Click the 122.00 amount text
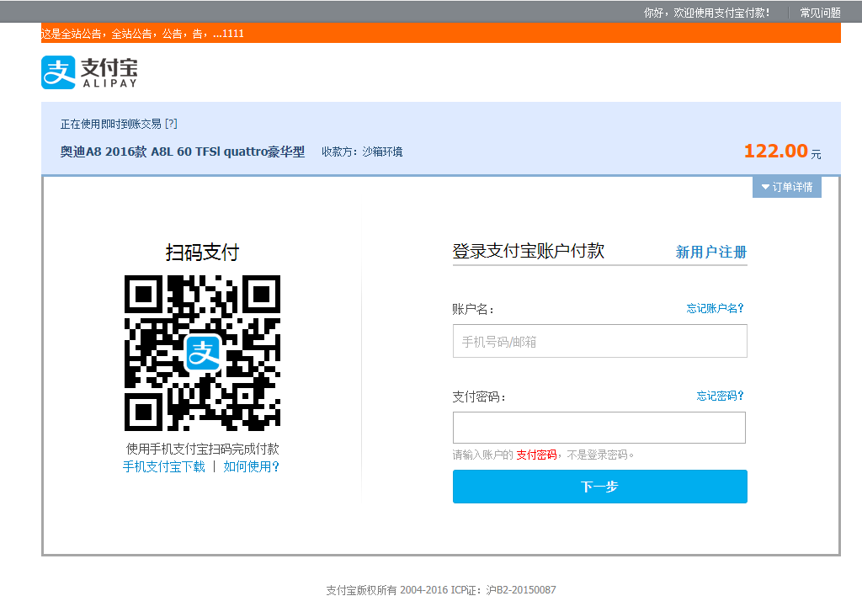The width and height of the screenshot is (862, 612). pos(775,151)
